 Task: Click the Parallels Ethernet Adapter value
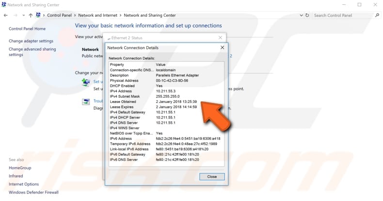pyautogui.click(x=177, y=75)
